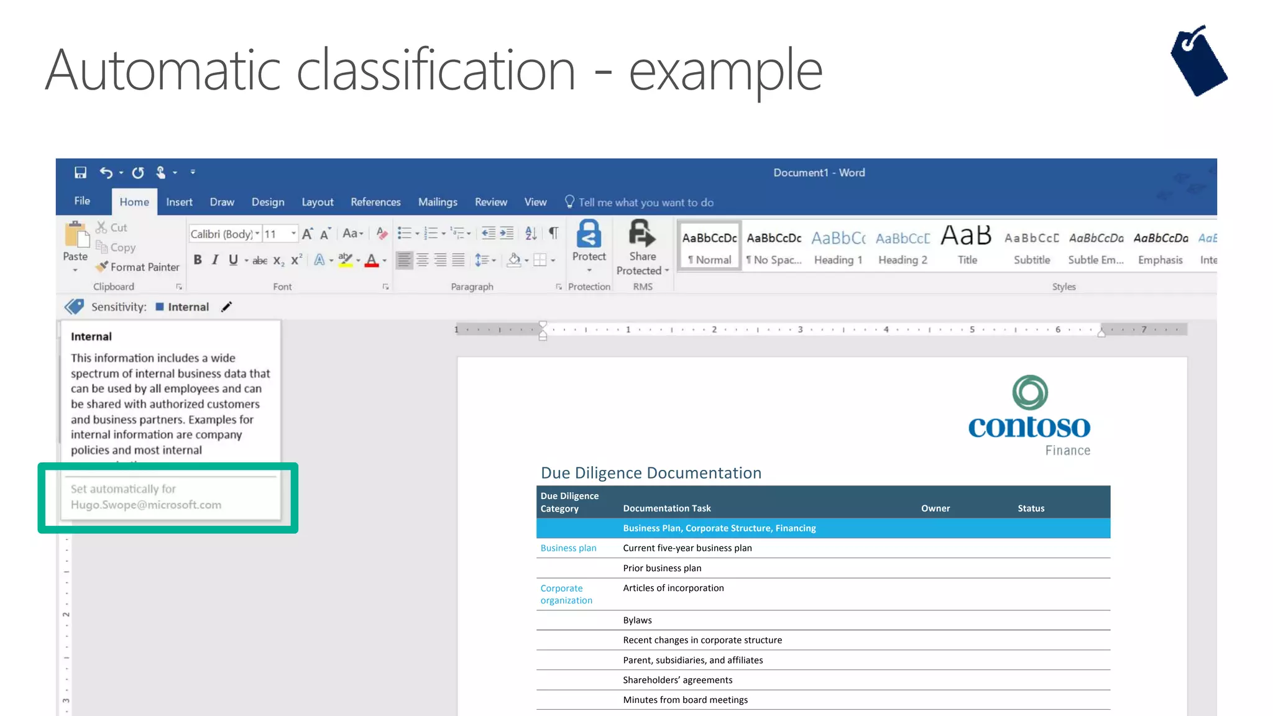Toggle bold formatting
Viewport: 1273px width, 716px height.
pyautogui.click(x=197, y=260)
